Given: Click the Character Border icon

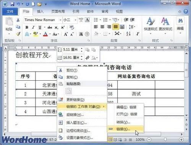Looking at the screenshot, I should point(87,20).
